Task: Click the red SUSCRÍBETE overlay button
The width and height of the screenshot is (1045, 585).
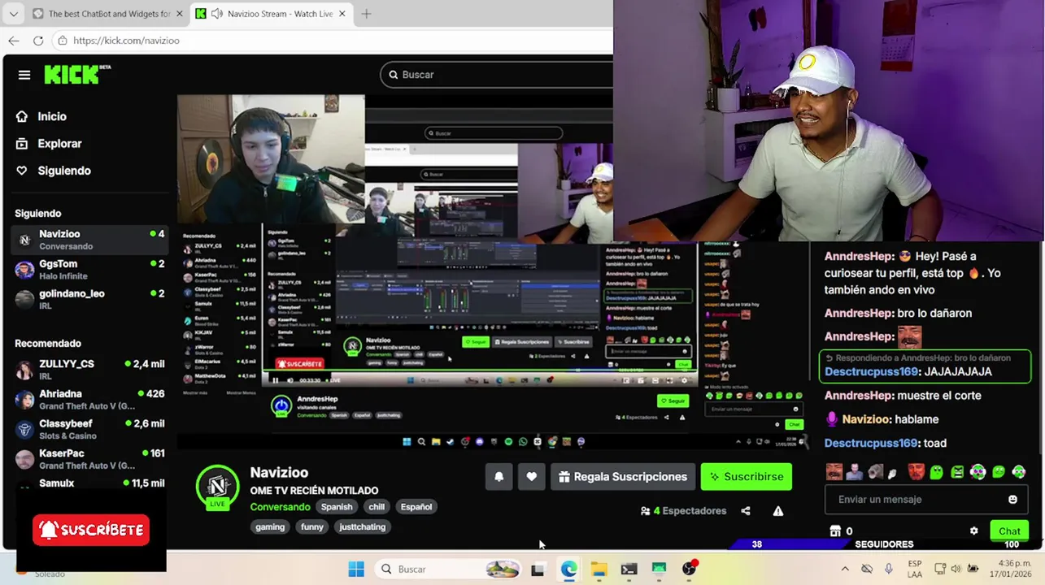Action: click(91, 530)
